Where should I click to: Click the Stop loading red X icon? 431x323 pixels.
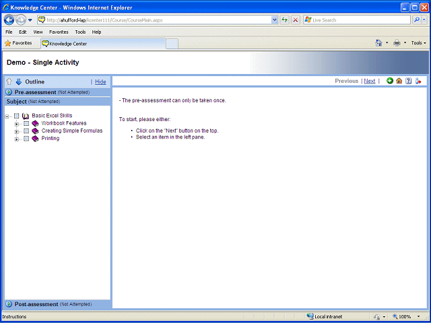coord(296,20)
